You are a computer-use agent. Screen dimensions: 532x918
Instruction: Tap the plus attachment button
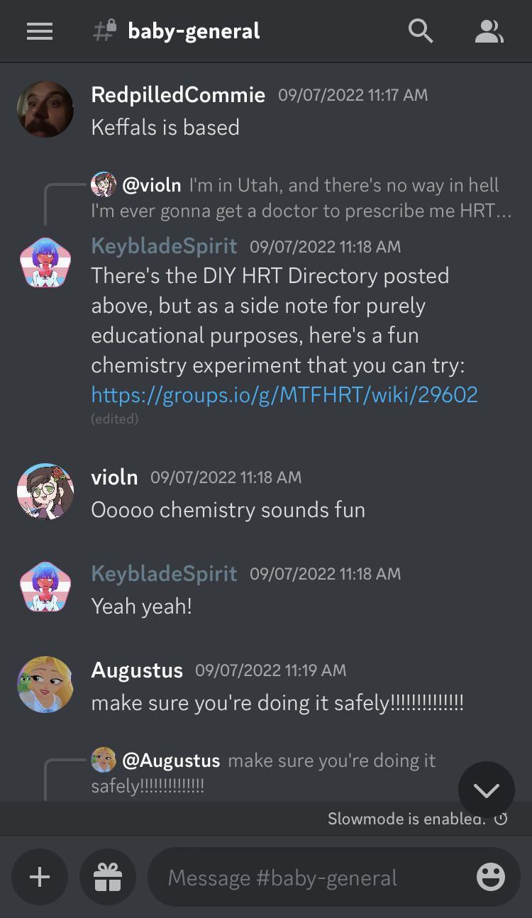(x=40, y=878)
